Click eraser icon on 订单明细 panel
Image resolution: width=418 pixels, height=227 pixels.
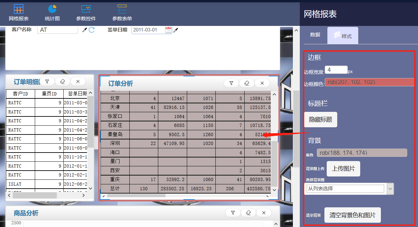pyautogui.click(x=62, y=81)
